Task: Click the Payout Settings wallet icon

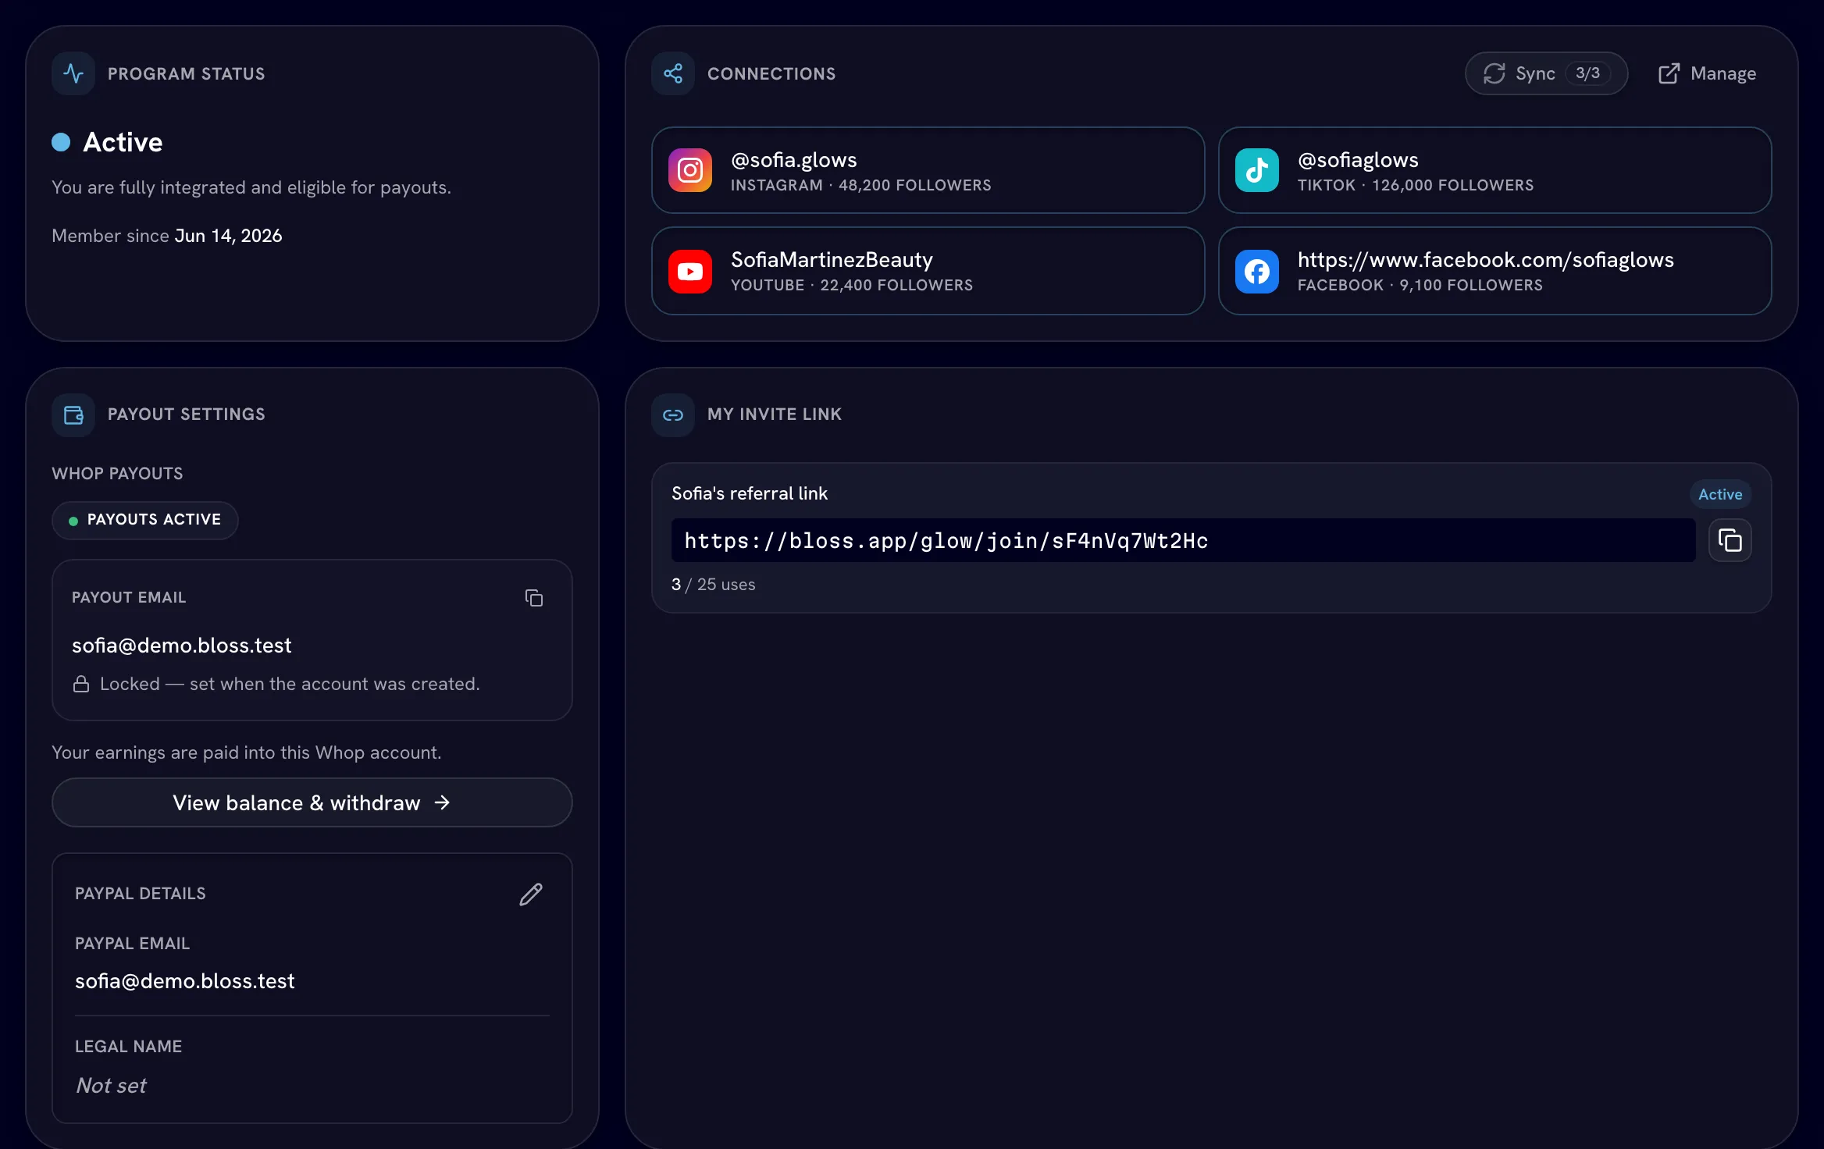Action: point(73,414)
